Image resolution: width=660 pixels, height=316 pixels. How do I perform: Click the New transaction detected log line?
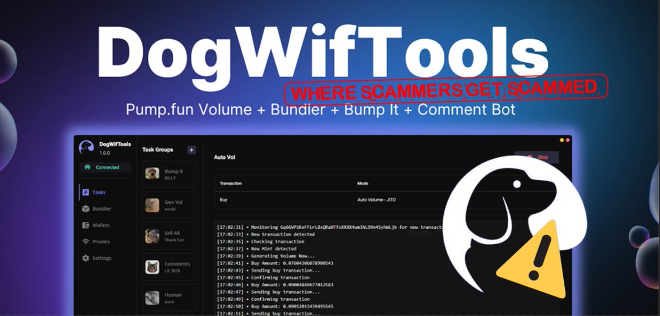tap(266, 234)
